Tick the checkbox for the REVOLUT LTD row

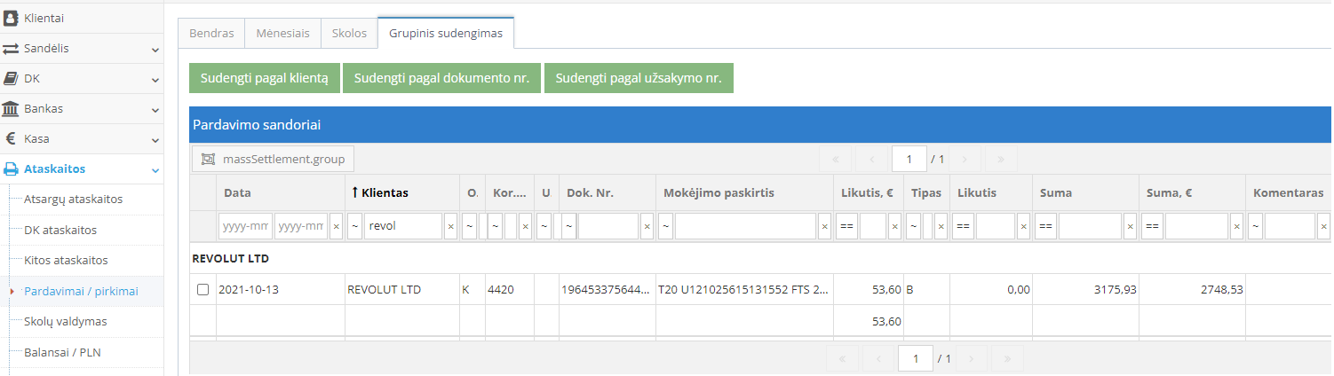pos(202,290)
